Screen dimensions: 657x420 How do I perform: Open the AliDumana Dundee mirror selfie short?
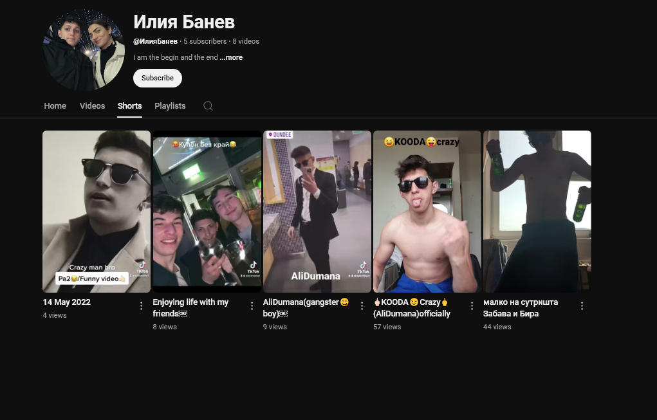pyautogui.click(x=317, y=212)
